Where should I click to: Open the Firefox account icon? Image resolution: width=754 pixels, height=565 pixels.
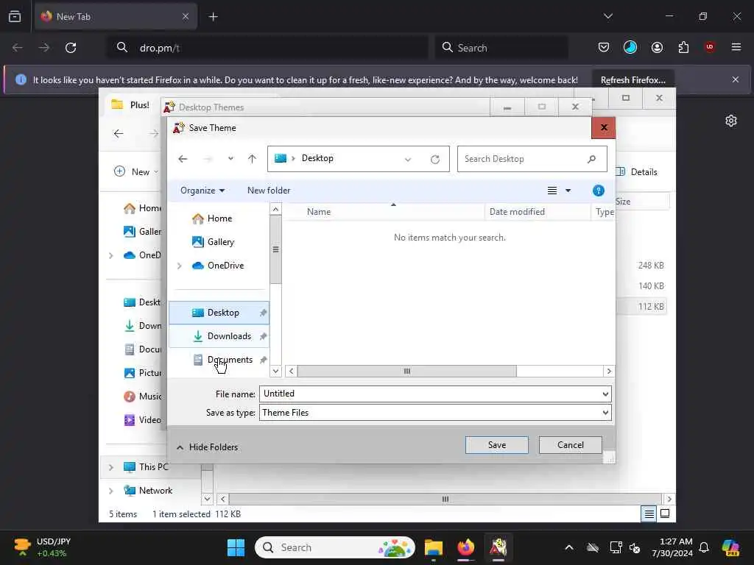pos(657,47)
